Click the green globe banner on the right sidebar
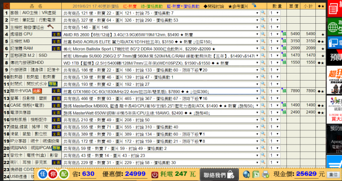342x181 pixels. [335, 27]
